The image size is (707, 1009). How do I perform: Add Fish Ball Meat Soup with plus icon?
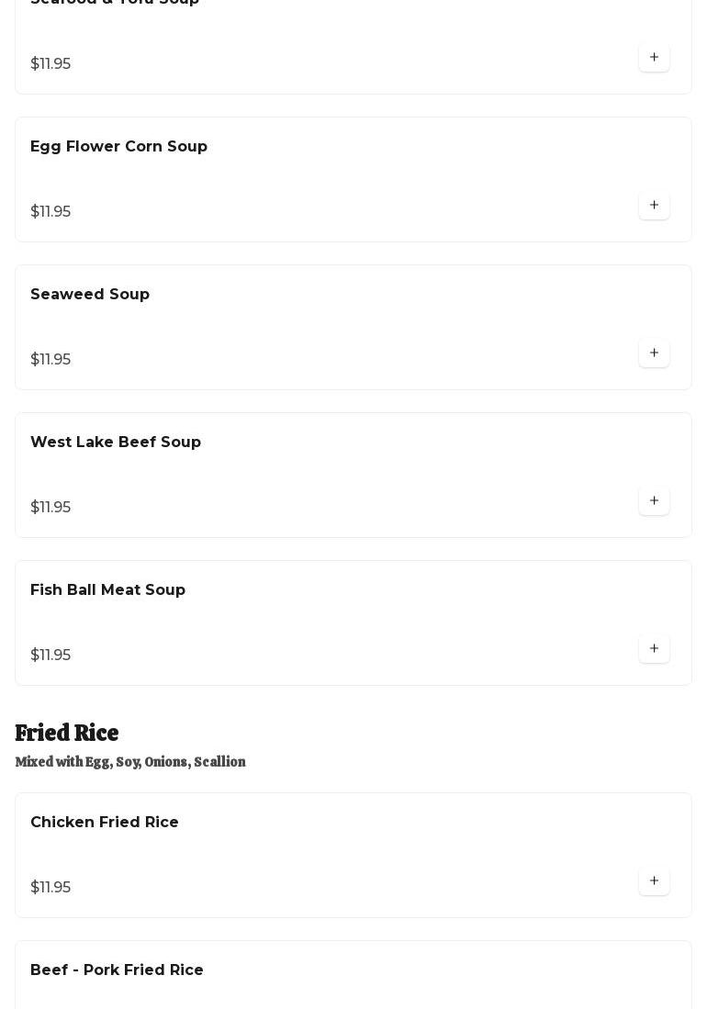click(x=654, y=648)
